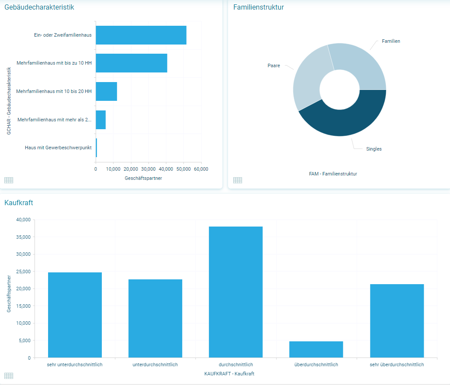Open data table icon under Gebäudecharakteristik chart
The image size is (450, 385).
coord(9,180)
